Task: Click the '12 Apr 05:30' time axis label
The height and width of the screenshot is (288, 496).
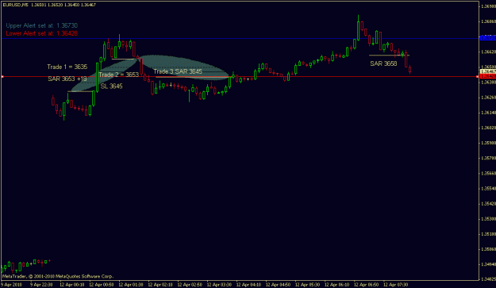Action: 307,285
